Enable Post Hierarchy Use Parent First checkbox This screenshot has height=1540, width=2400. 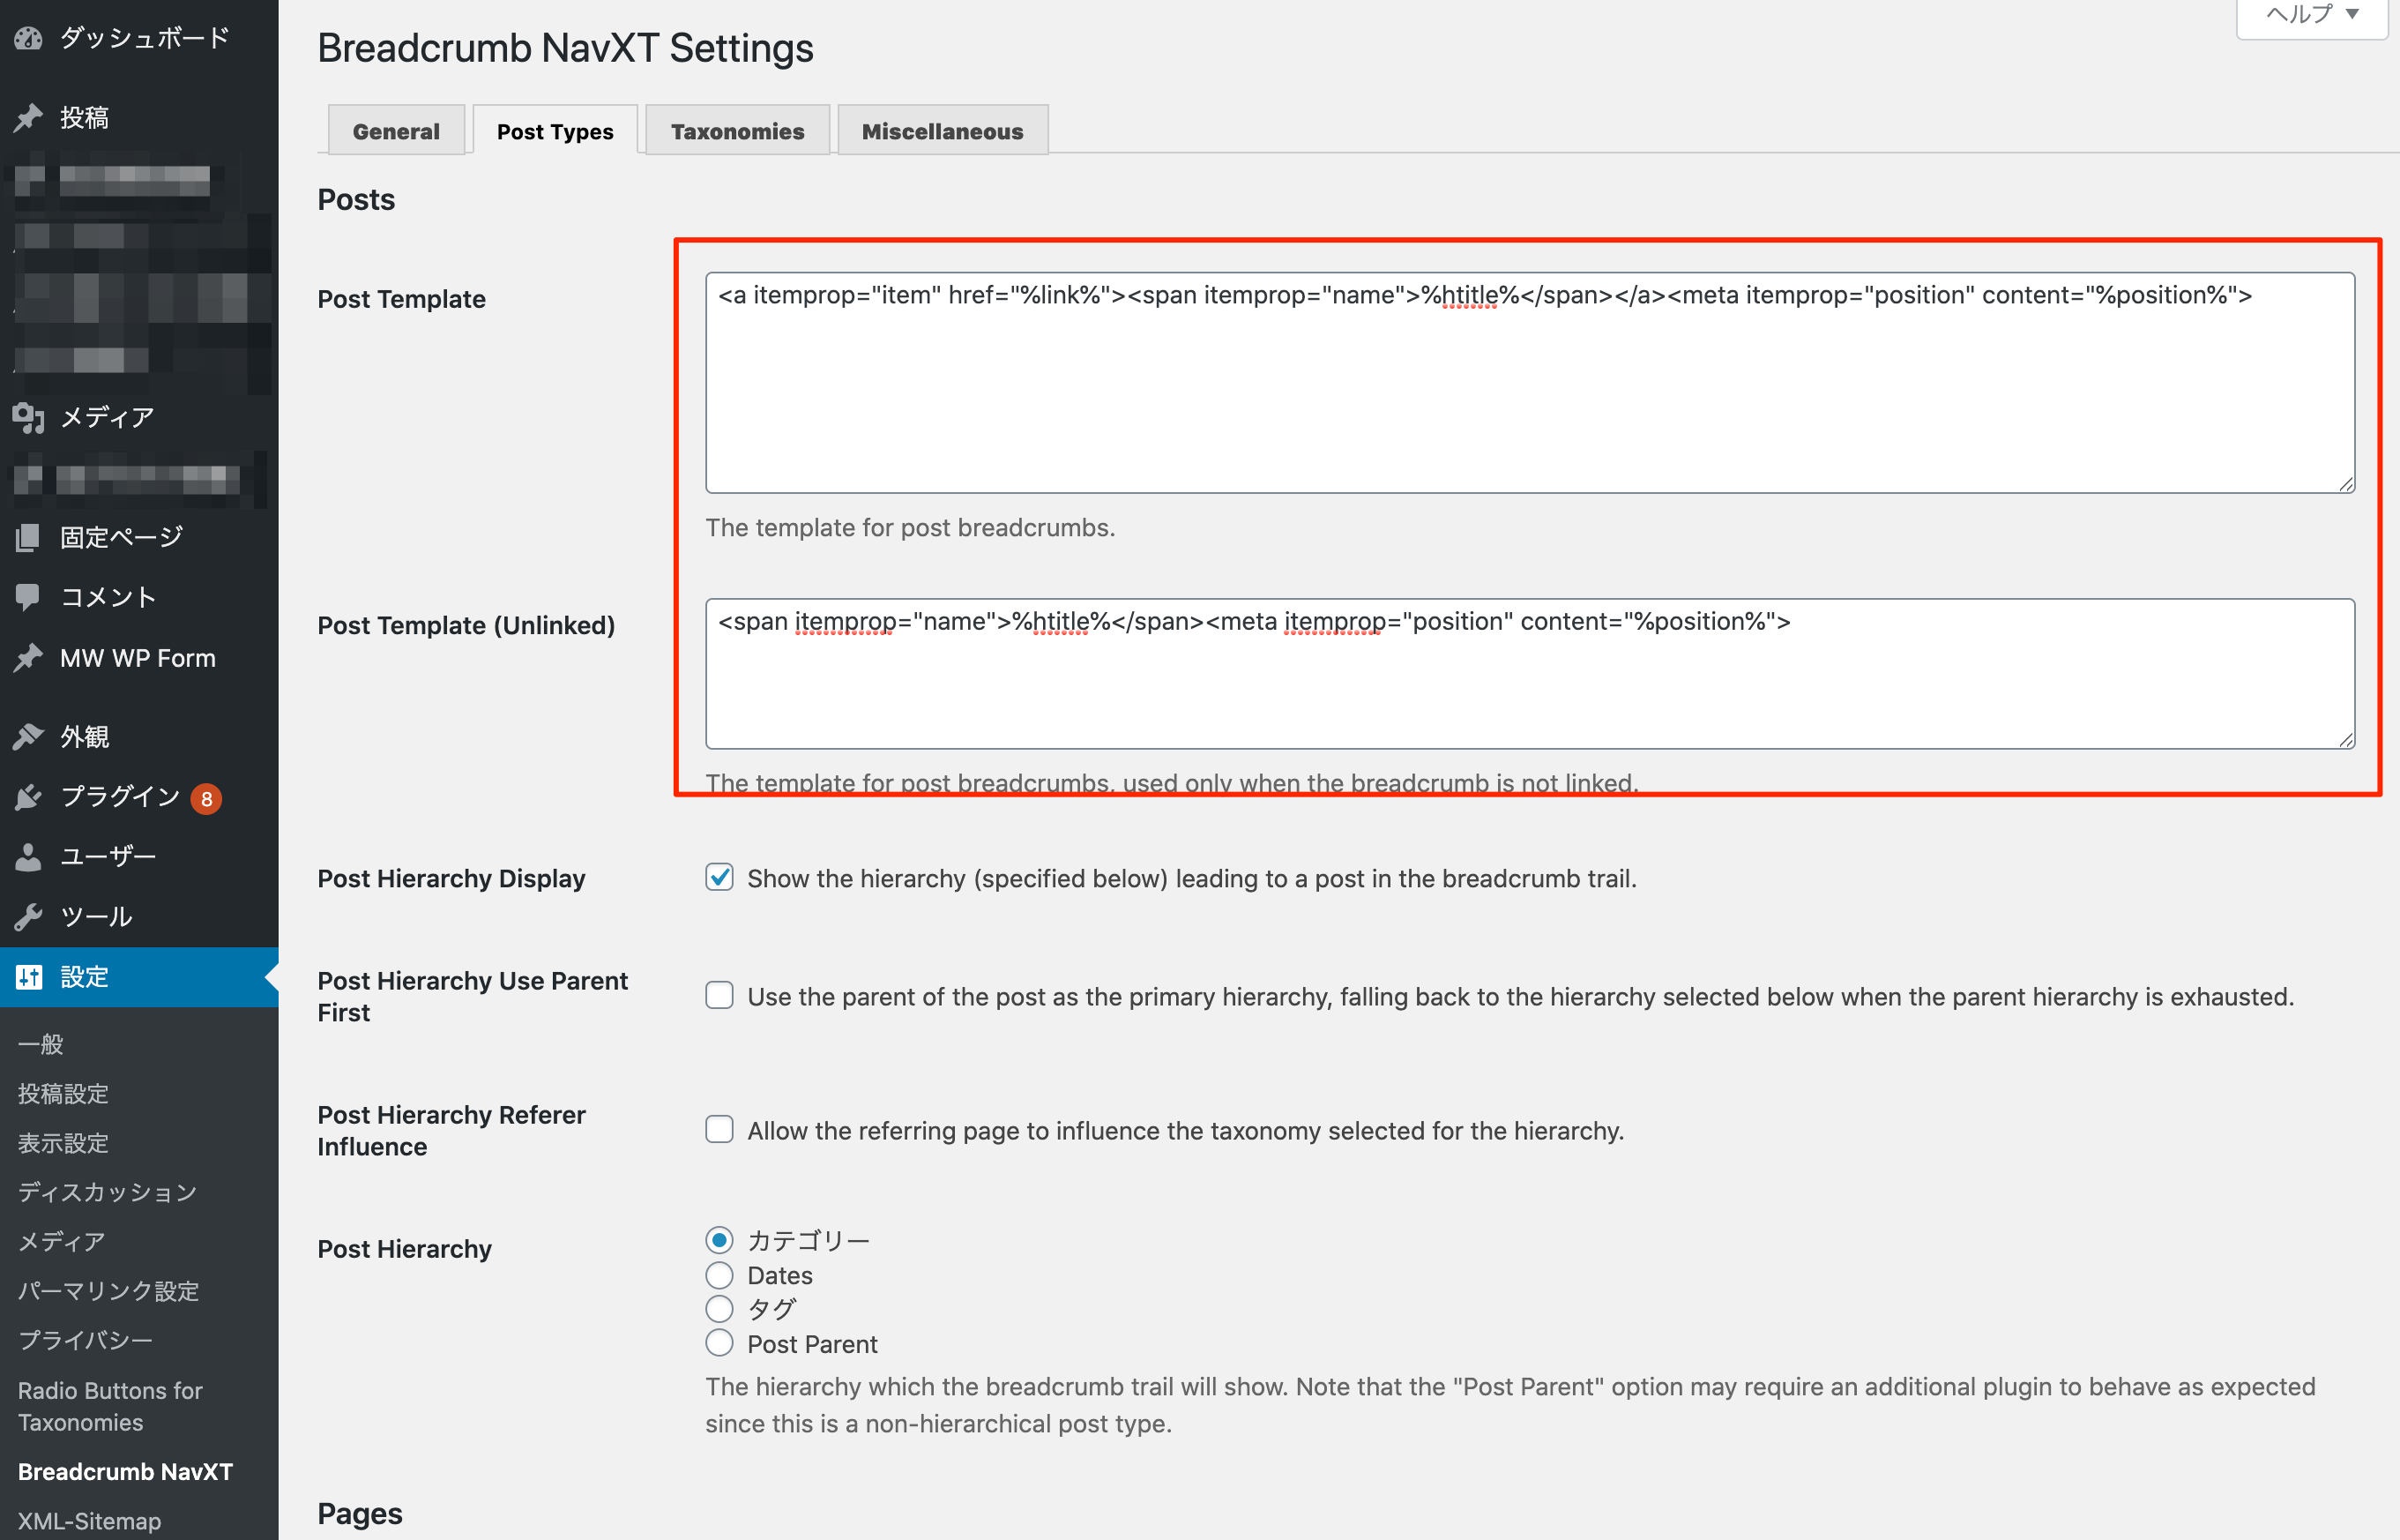[719, 996]
